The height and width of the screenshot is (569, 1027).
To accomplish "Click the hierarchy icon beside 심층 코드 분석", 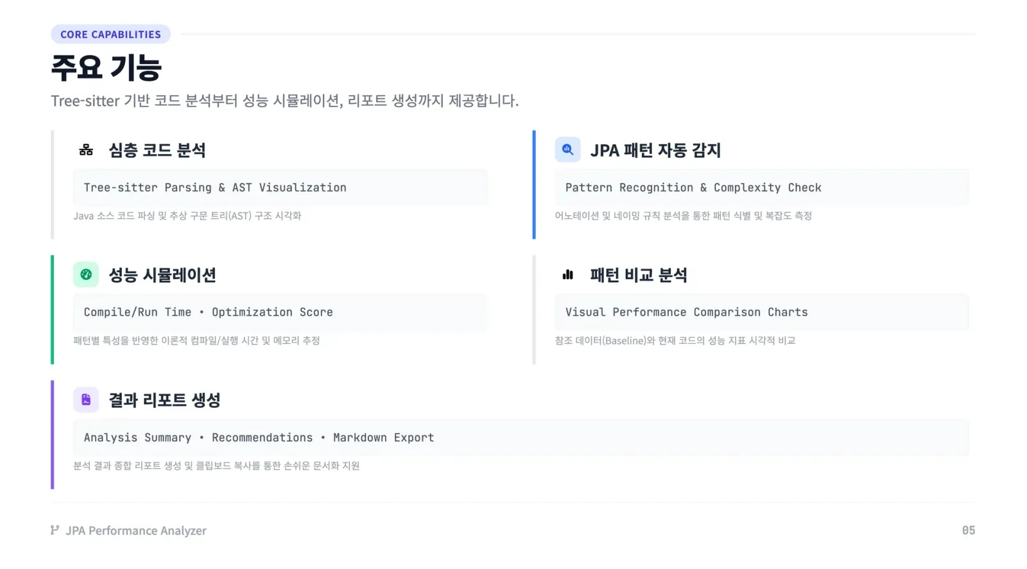I will [x=86, y=150].
